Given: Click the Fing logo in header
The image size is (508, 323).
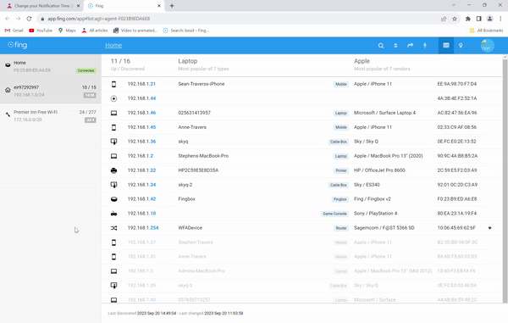Looking at the screenshot, I should [18, 45].
